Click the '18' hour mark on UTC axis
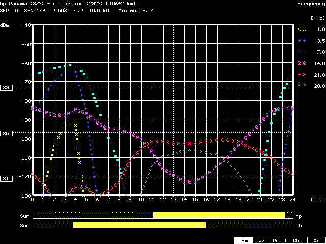Image resolution: width=326 pixels, height=244 pixels. coord(228,199)
